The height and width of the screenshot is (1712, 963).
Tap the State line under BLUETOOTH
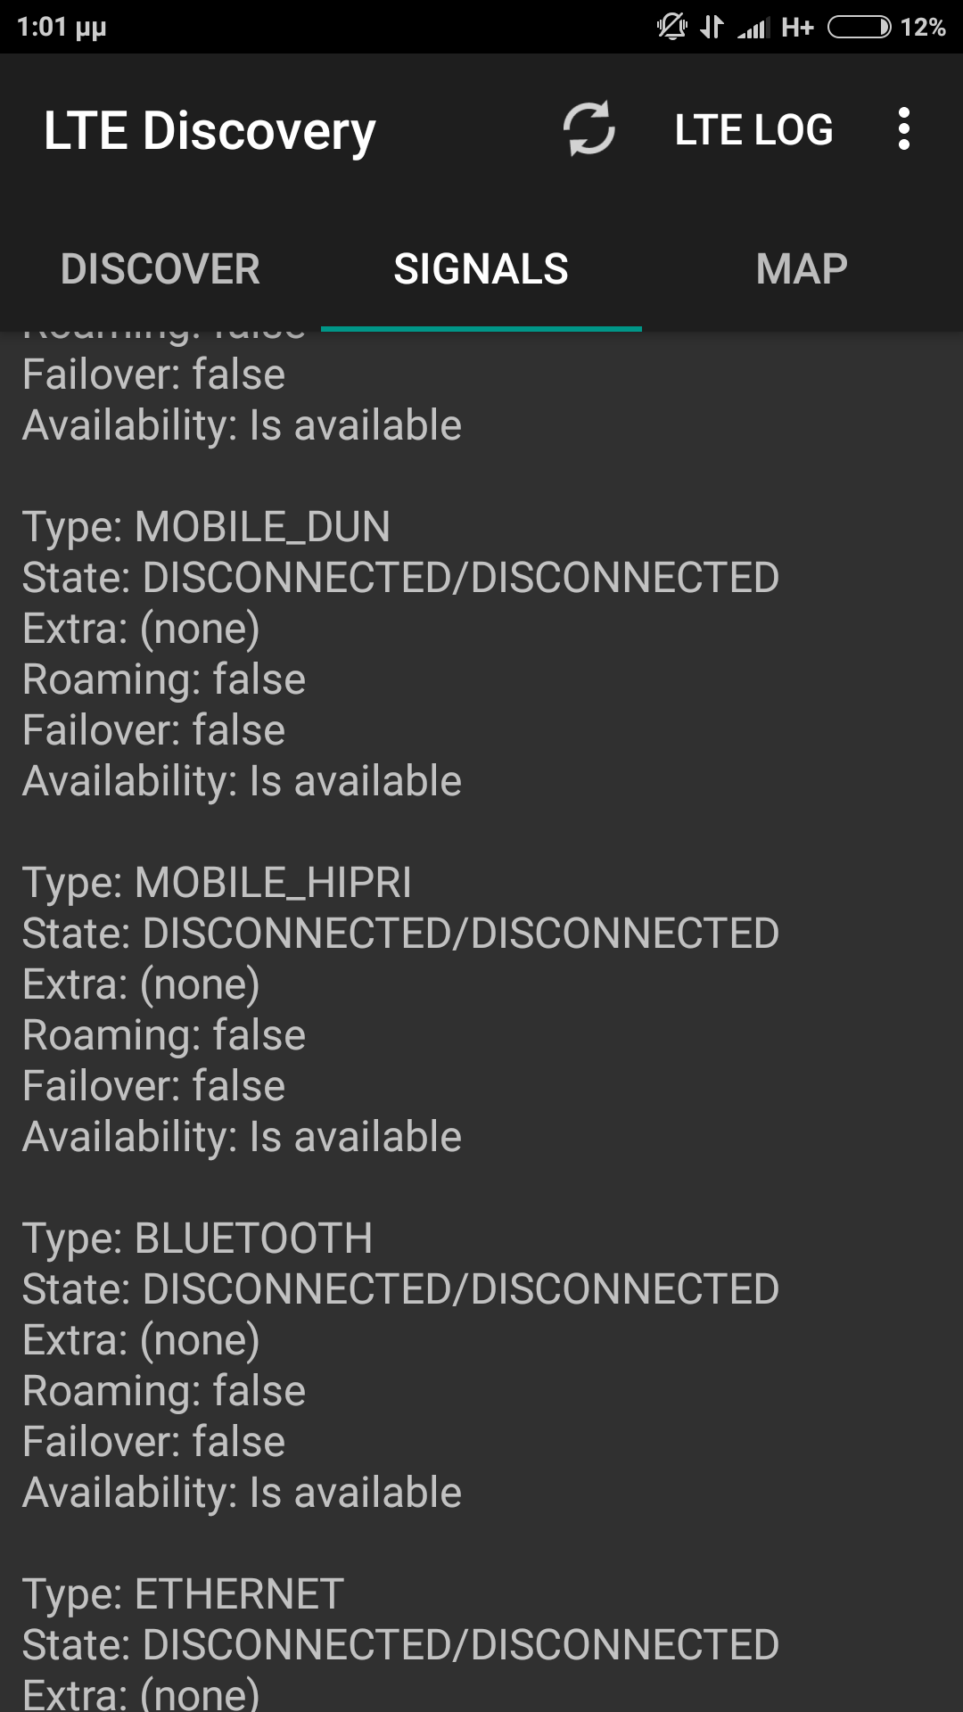pyautogui.click(x=400, y=1288)
